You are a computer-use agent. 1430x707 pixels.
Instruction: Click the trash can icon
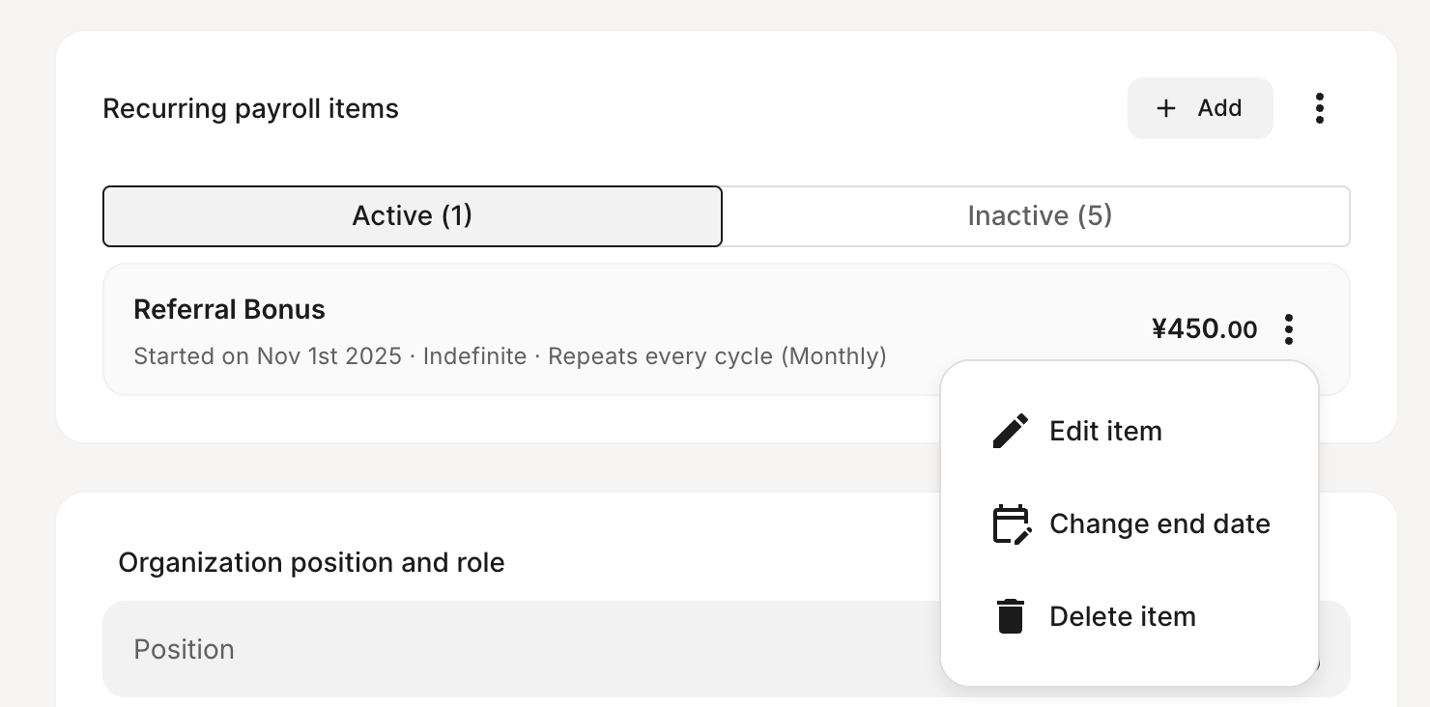pyautogui.click(x=1011, y=616)
